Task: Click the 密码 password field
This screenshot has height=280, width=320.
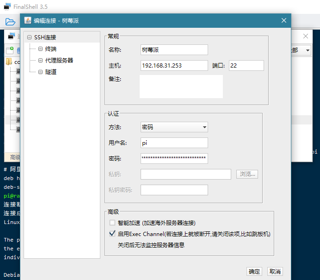Action: [174, 158]
